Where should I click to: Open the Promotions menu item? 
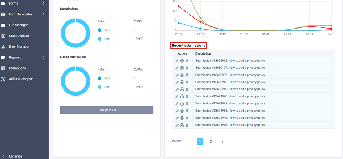coord(17,68)
